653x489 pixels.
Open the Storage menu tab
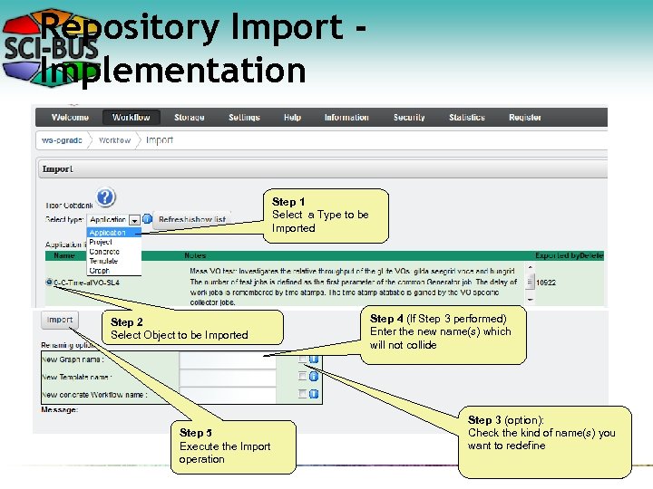[189, 118]
